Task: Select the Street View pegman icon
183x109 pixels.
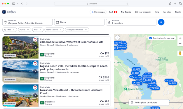Action: [x=180, y=53]
